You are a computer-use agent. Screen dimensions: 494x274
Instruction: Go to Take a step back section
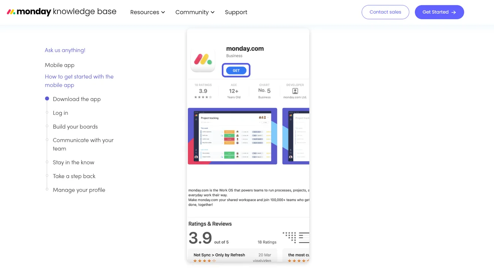[x=74, y=176]
